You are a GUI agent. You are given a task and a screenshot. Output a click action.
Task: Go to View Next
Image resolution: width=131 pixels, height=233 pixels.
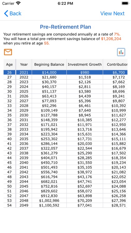112,14
